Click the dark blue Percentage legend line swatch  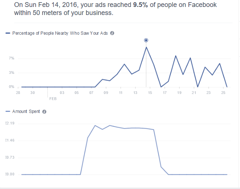[8, 33]
